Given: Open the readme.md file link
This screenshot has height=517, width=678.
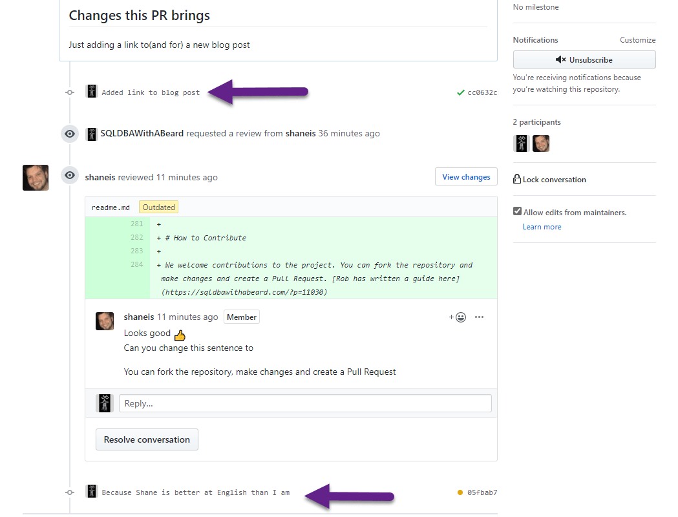Looking at the screenshot, I should click(x=111, y=207).
